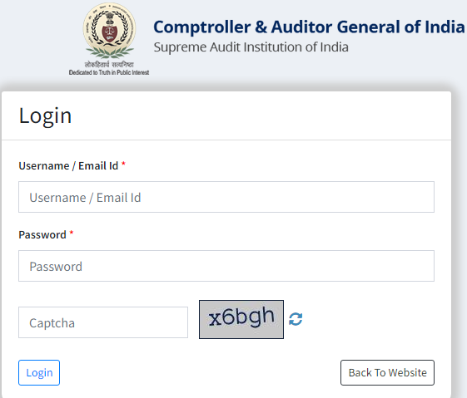
Task: Click into the Captcha text box
Action: click(x=103, y=322)
